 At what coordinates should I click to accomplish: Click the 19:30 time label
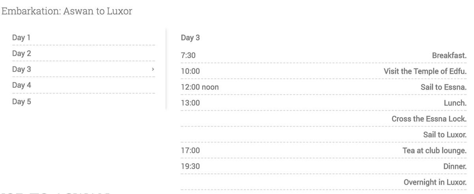coord(190,166)
